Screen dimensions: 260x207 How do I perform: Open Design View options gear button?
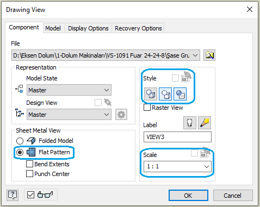click(121, 115)
